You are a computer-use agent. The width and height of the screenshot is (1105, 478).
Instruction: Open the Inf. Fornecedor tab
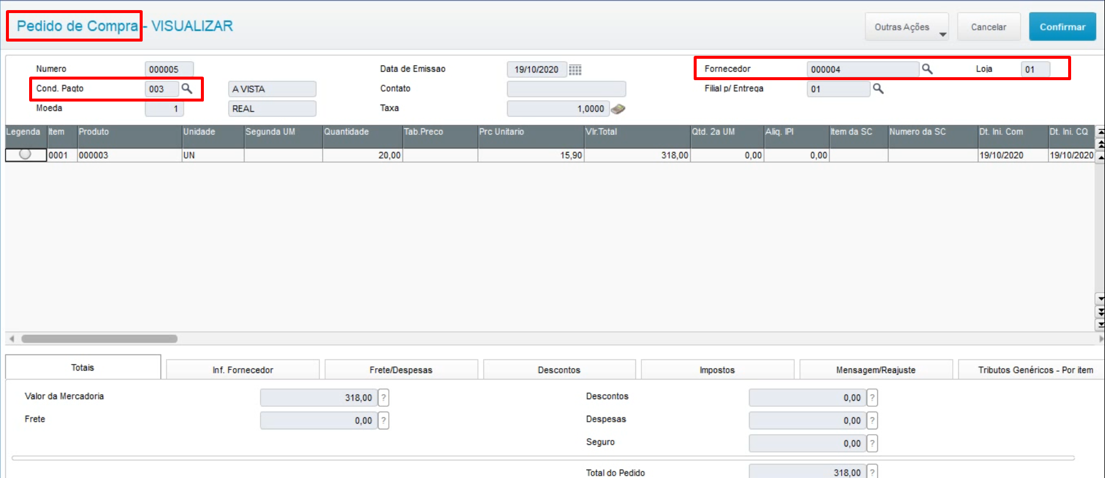click(x=243, y=370)
